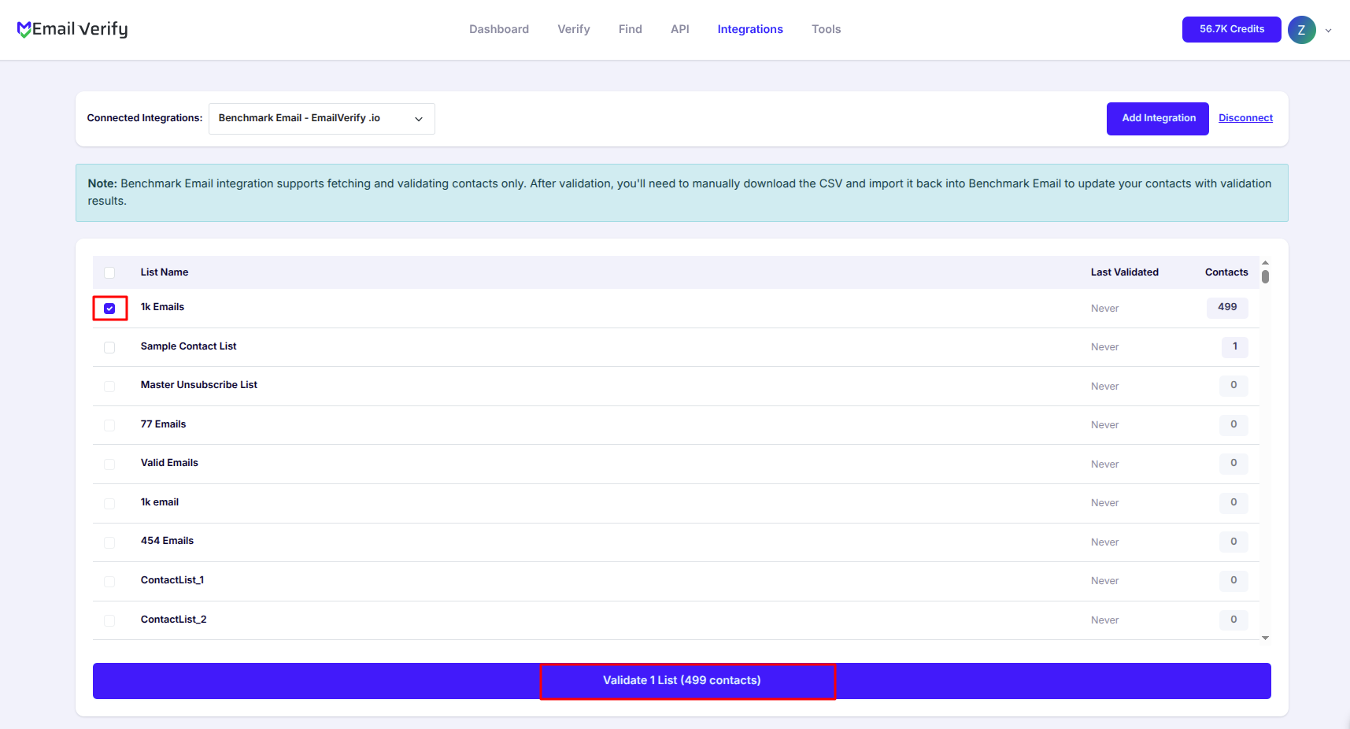Go to the Dashboard menu
Screen dimensions: 1350x729
click(499, 29)
